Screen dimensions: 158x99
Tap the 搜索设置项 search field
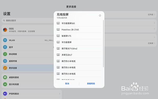pyautogui.click(x=28, y=21)
